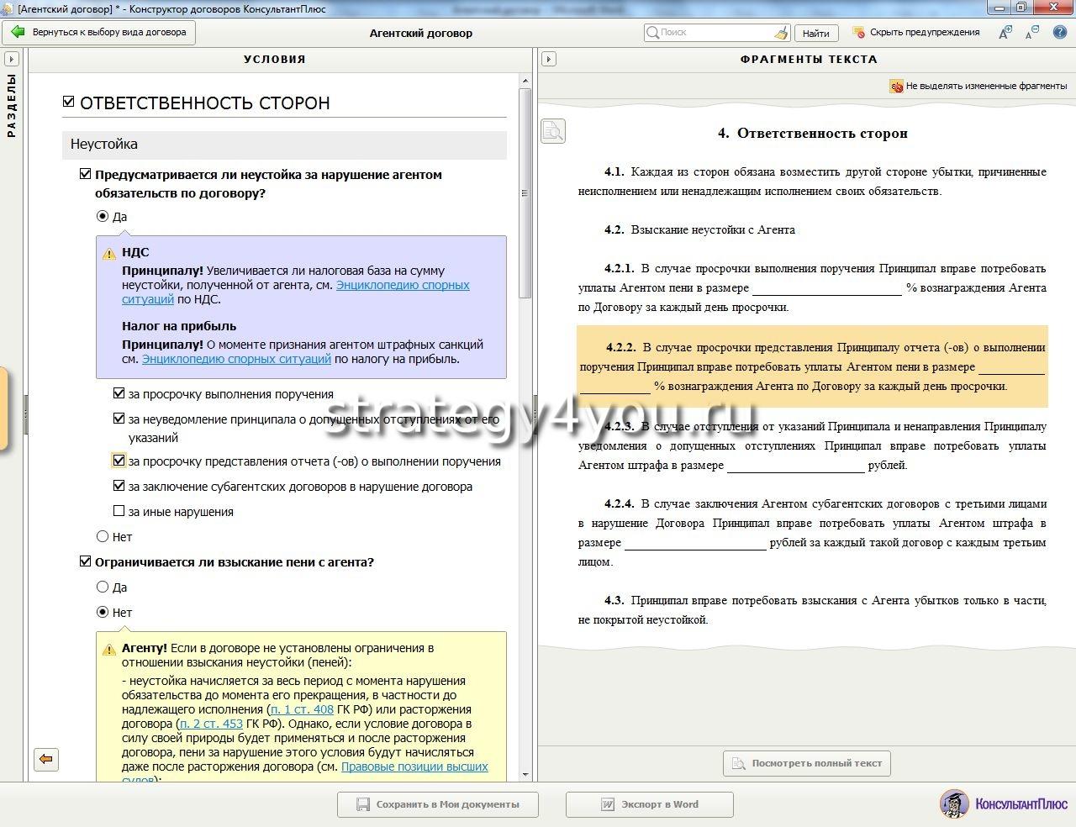1076x827 pixels.
Task: Click "Вернуться к выбору вида договора" button
Action: tap(99, 33)
